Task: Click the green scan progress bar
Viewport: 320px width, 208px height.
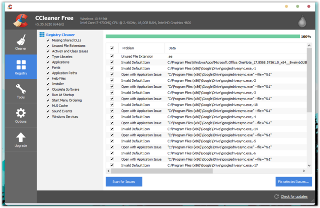Action: pos(203,36)
